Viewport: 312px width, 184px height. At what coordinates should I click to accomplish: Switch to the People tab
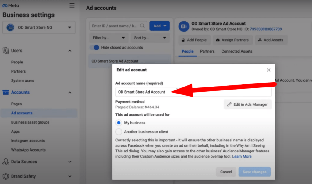(x=187, y=51)
